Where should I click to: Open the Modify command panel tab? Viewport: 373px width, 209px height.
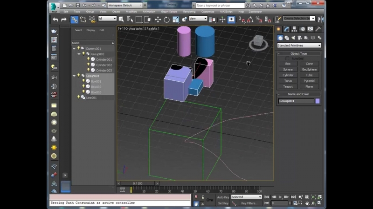(x=286, y=29)
